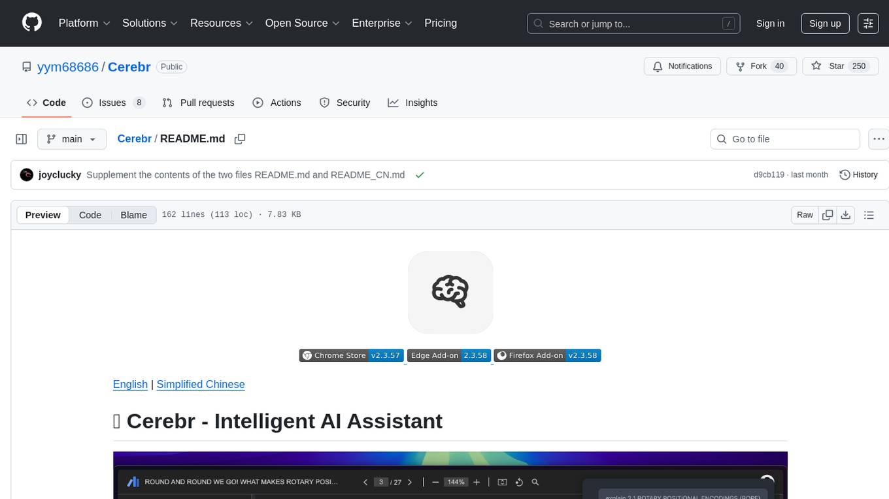Select the Preview view
Viewport: 889px width, 499px height.
pos(43,215)
